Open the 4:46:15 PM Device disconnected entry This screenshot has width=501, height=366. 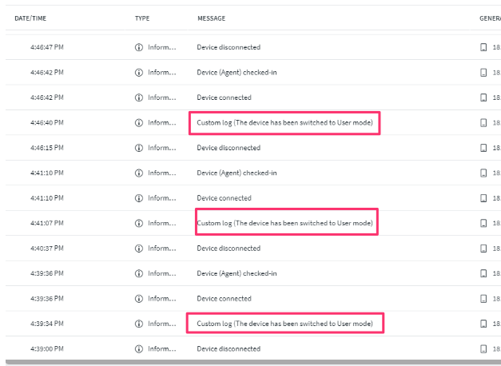tap(229, 148)
